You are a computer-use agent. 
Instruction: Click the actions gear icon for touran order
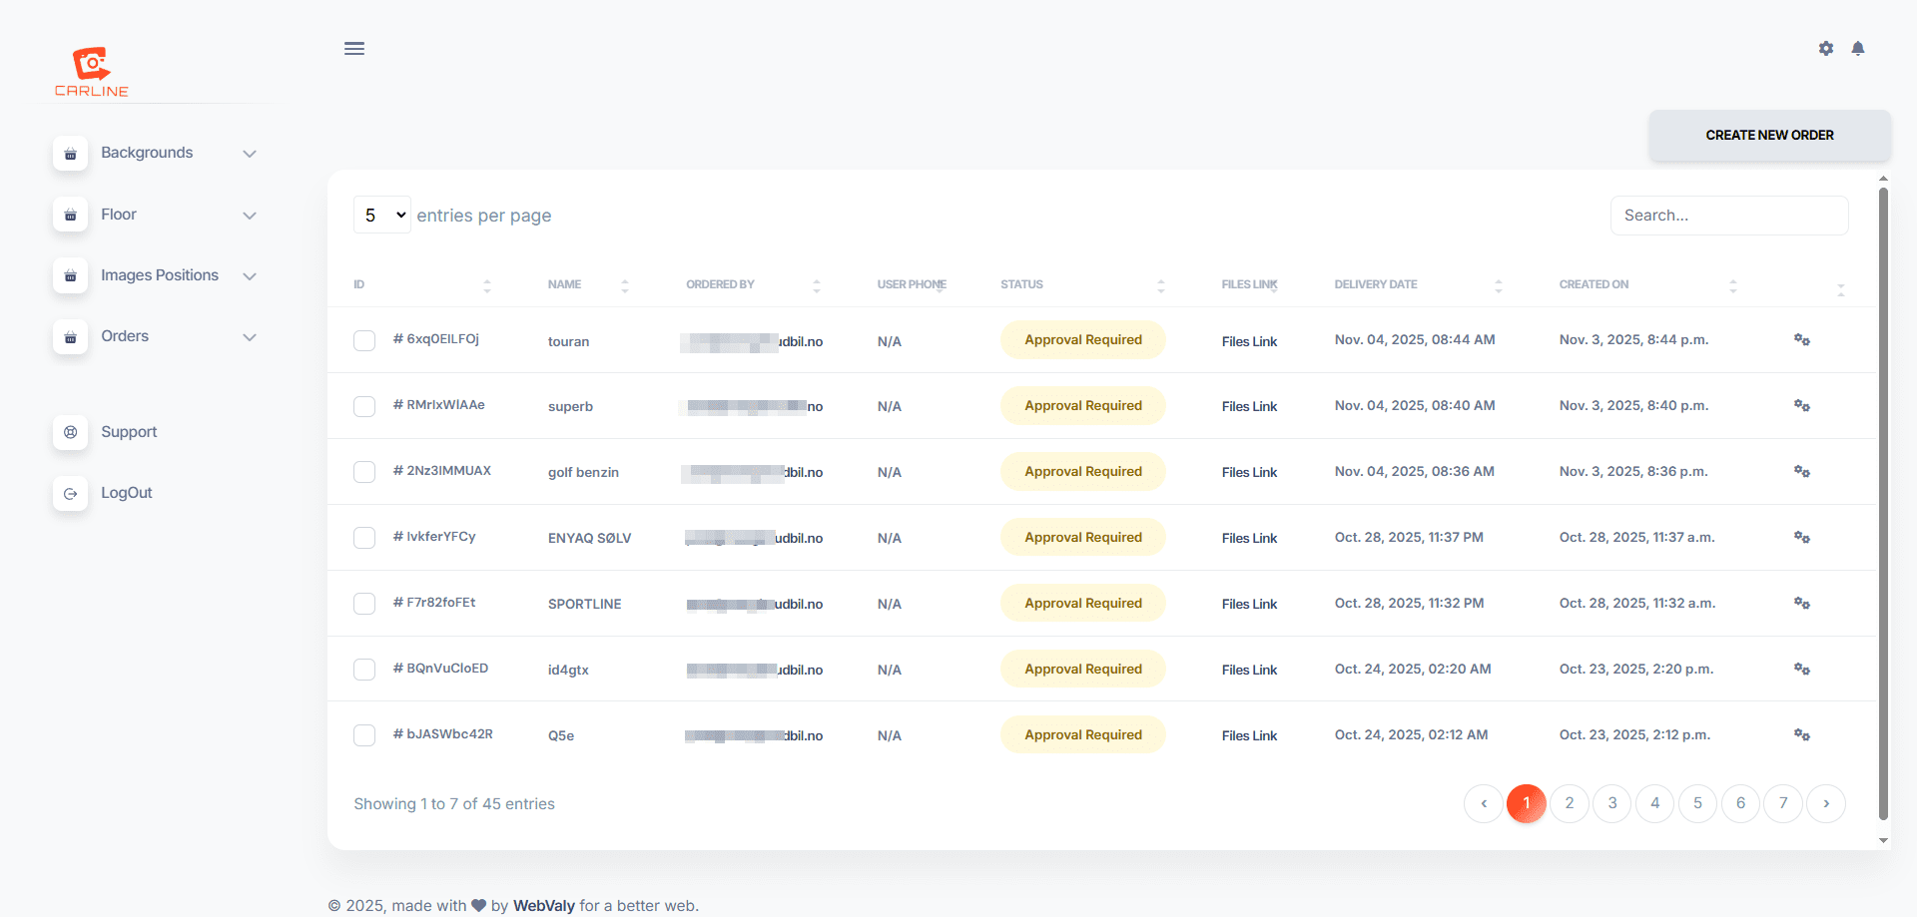[1801, 340]
